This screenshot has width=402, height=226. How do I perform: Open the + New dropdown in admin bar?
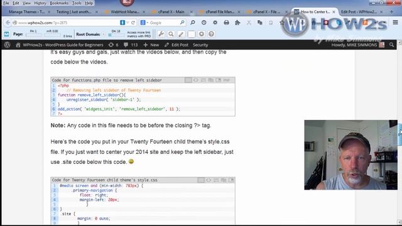pos(151,45)
